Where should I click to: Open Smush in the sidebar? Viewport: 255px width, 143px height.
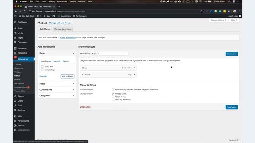click(x=21, y=126)
